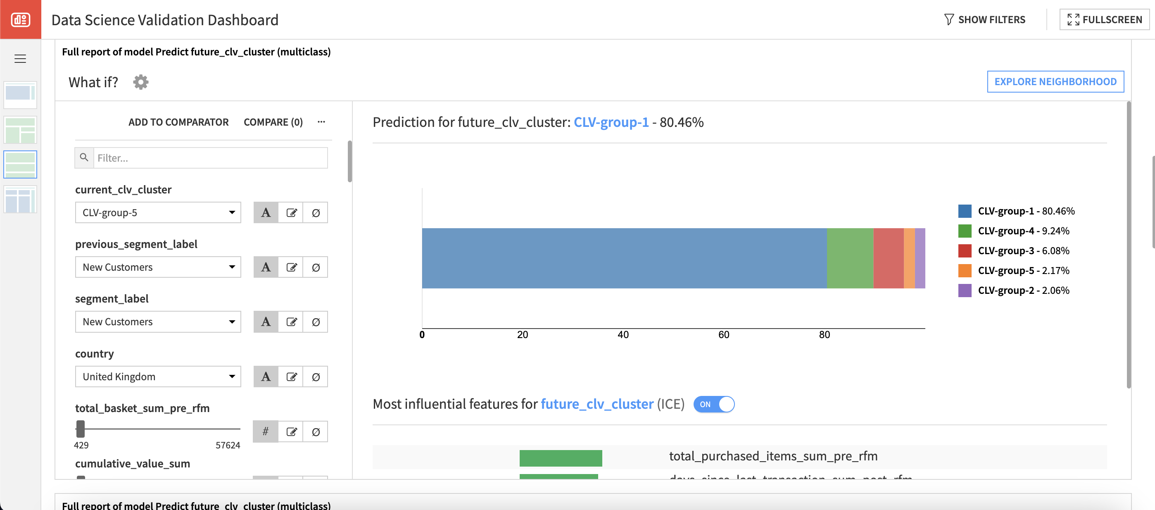Screen dimensions: 1155x510
Task: Click ignore (∅) icon for current_clv_cluster
Action: 316,212
